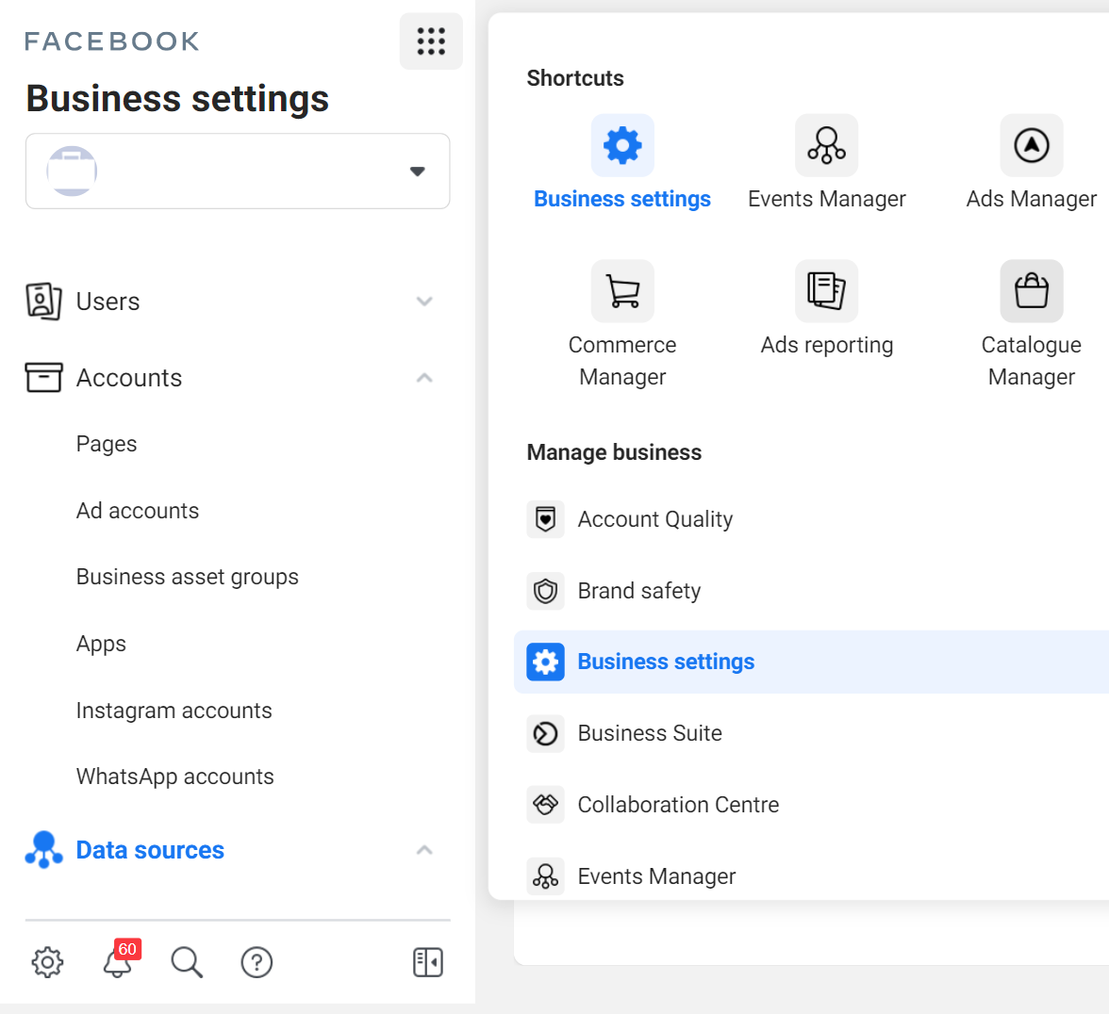The height and width of the screenshot is (1014, 1109).
Task: Open the Ads Manager shortcut icon
Action: (1031, 146)
